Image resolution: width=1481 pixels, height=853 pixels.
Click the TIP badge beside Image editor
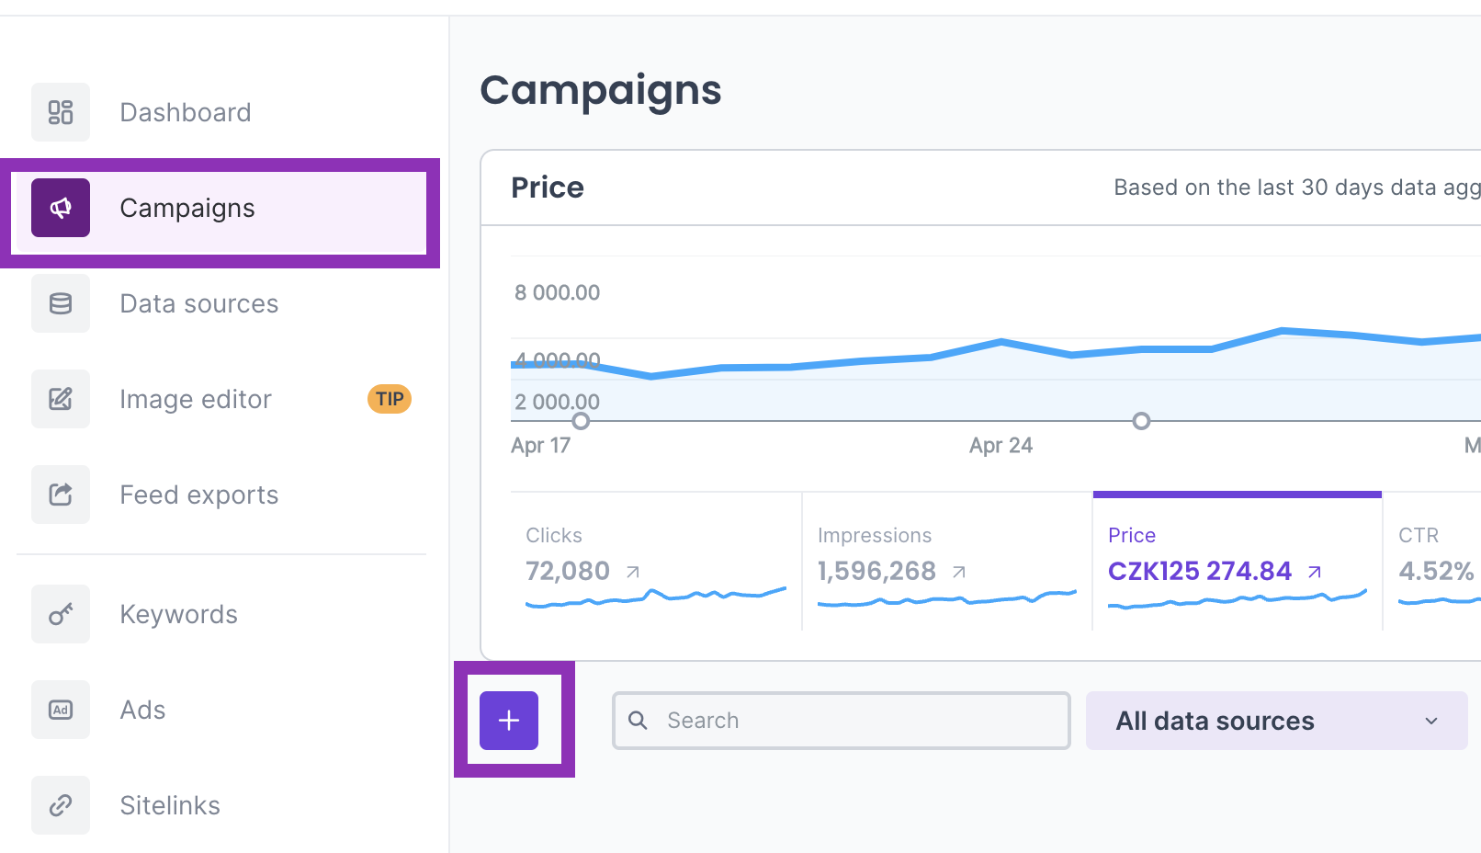pos(390,399)
